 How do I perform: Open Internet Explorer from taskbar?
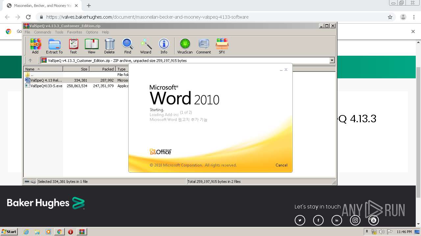[26, 232]
